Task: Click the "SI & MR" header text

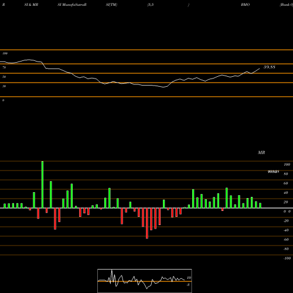Action: pos(31,5)
